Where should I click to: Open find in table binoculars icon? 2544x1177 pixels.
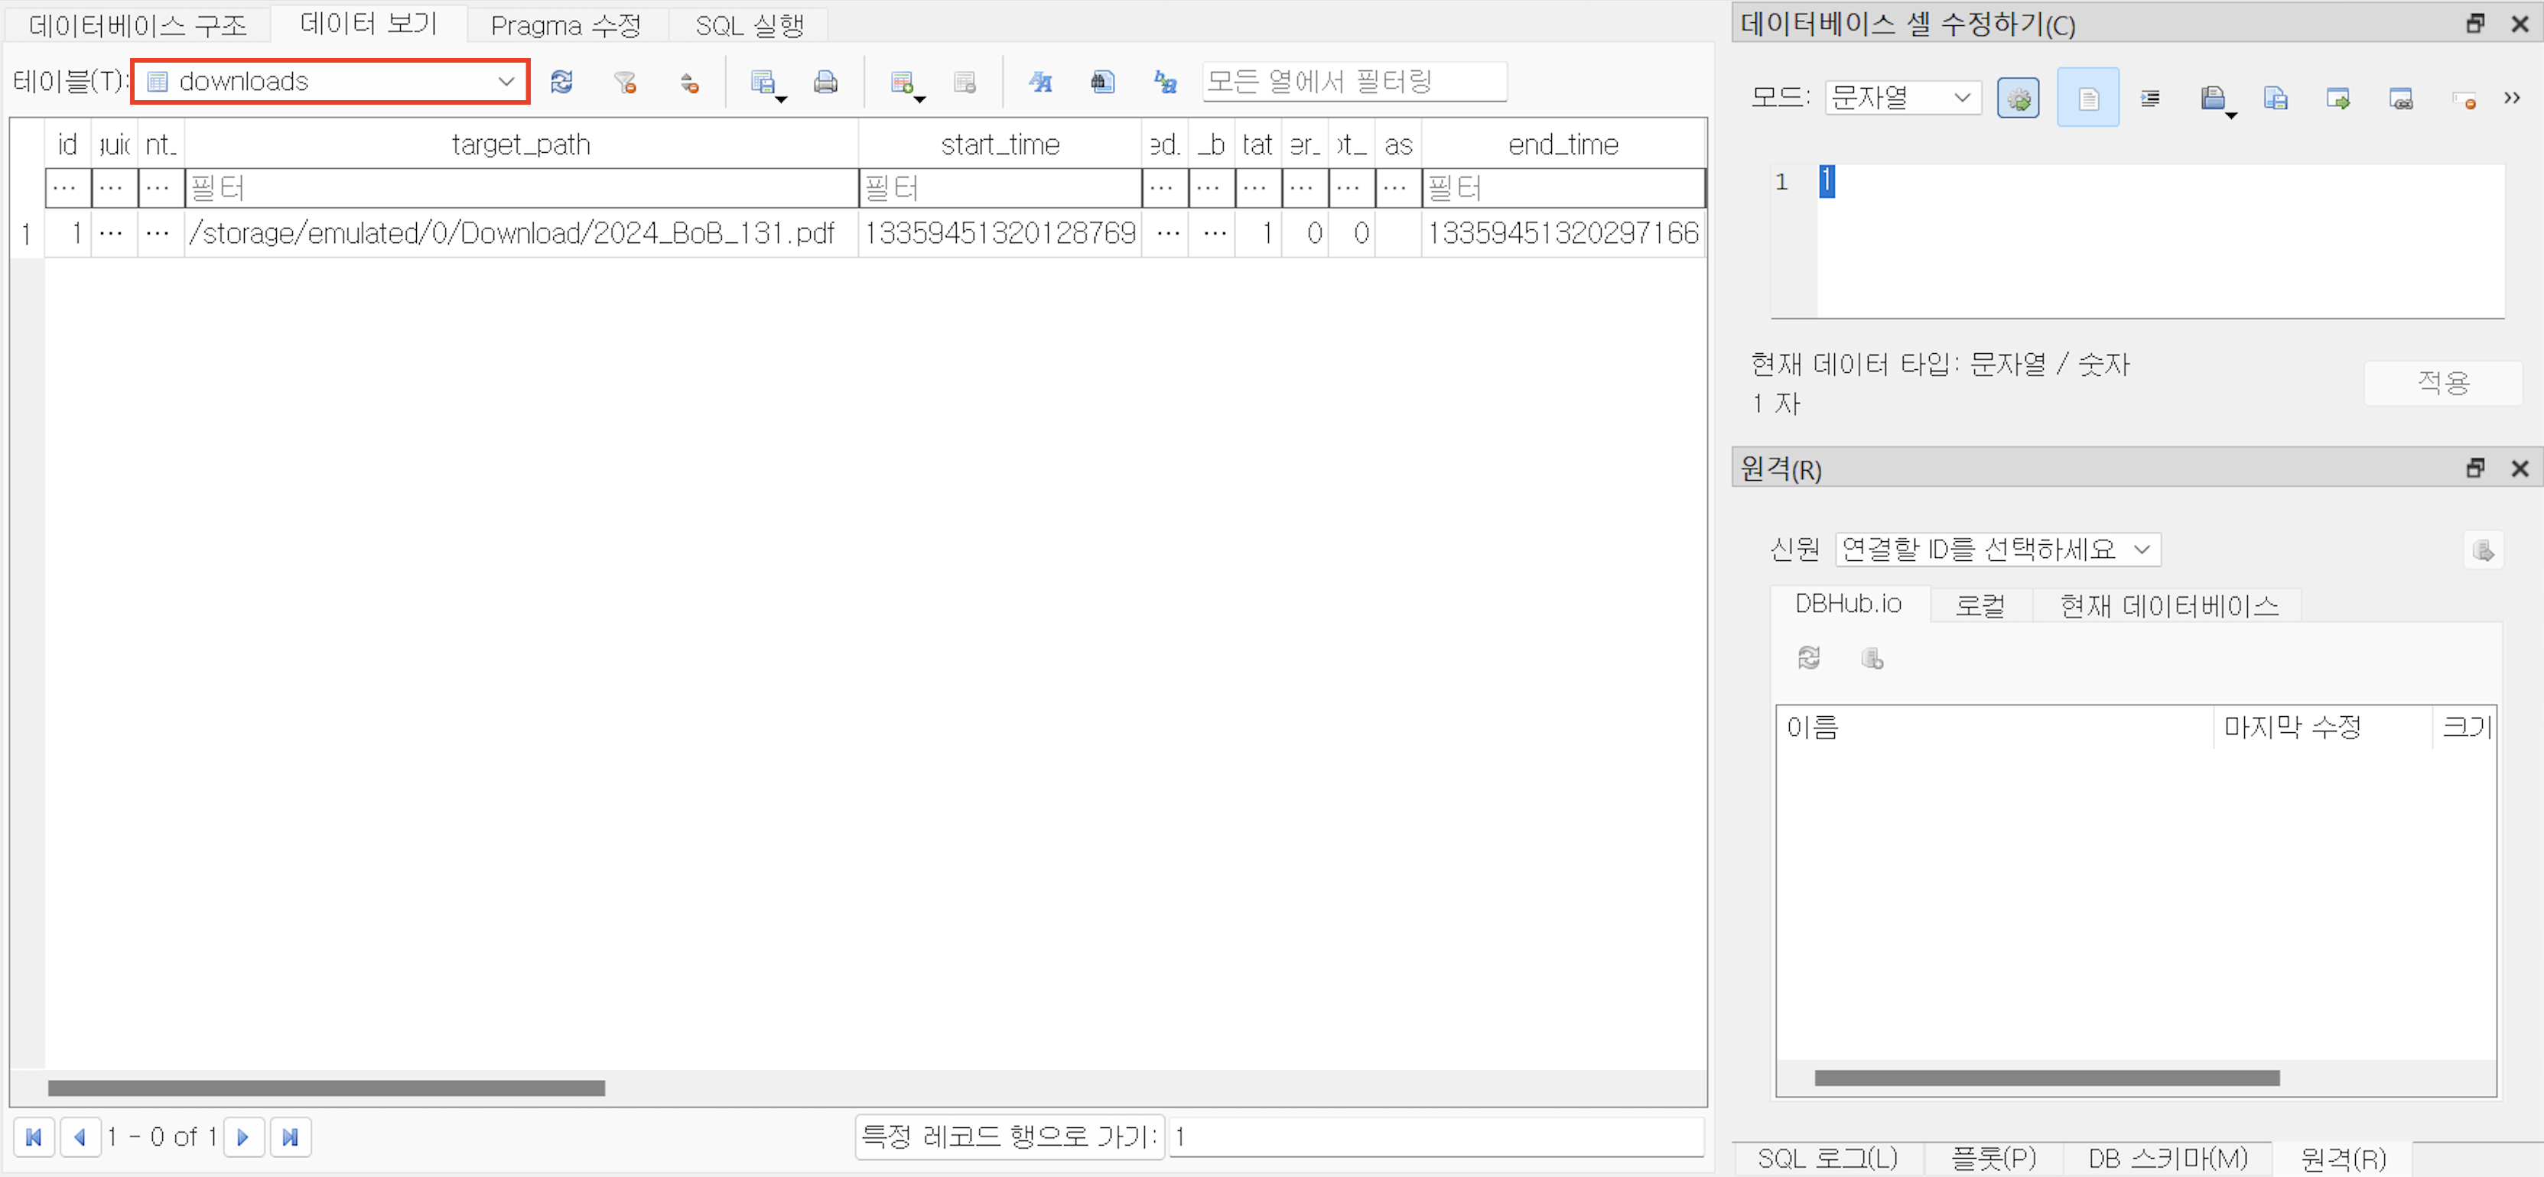coord(1102,82)
